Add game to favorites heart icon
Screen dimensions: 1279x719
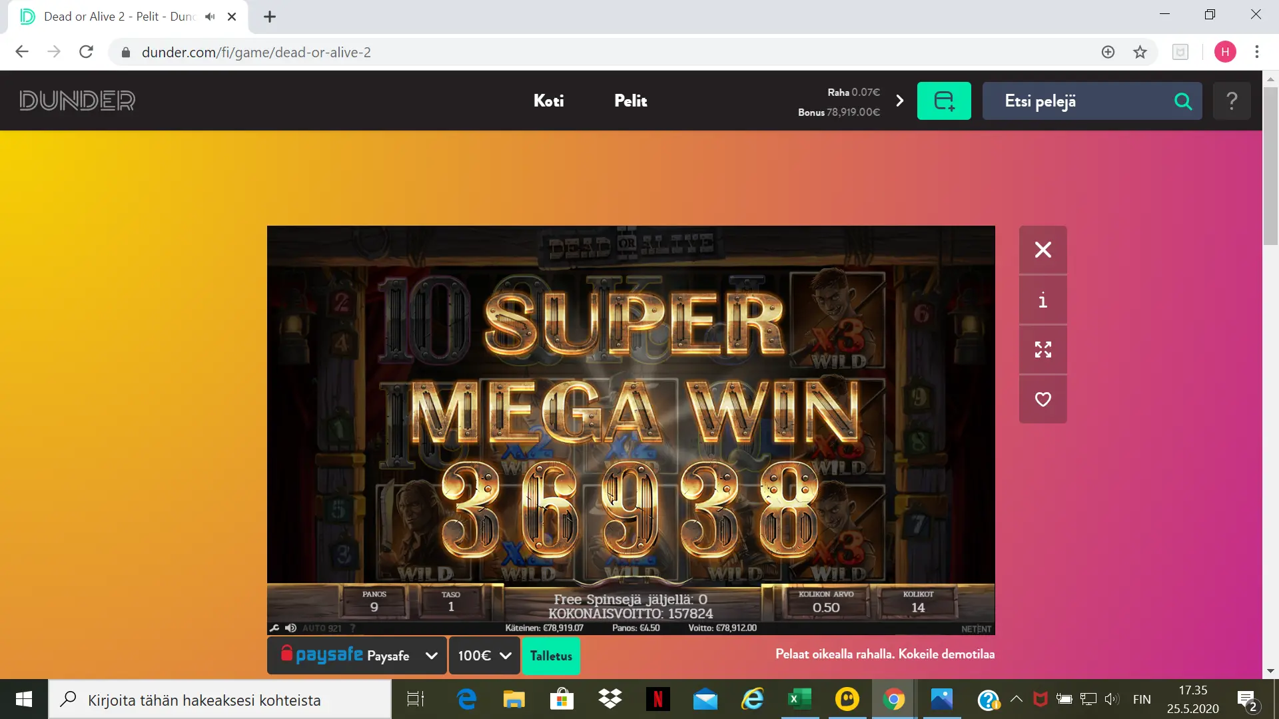pyautogui.click(x=1043, y=399)
